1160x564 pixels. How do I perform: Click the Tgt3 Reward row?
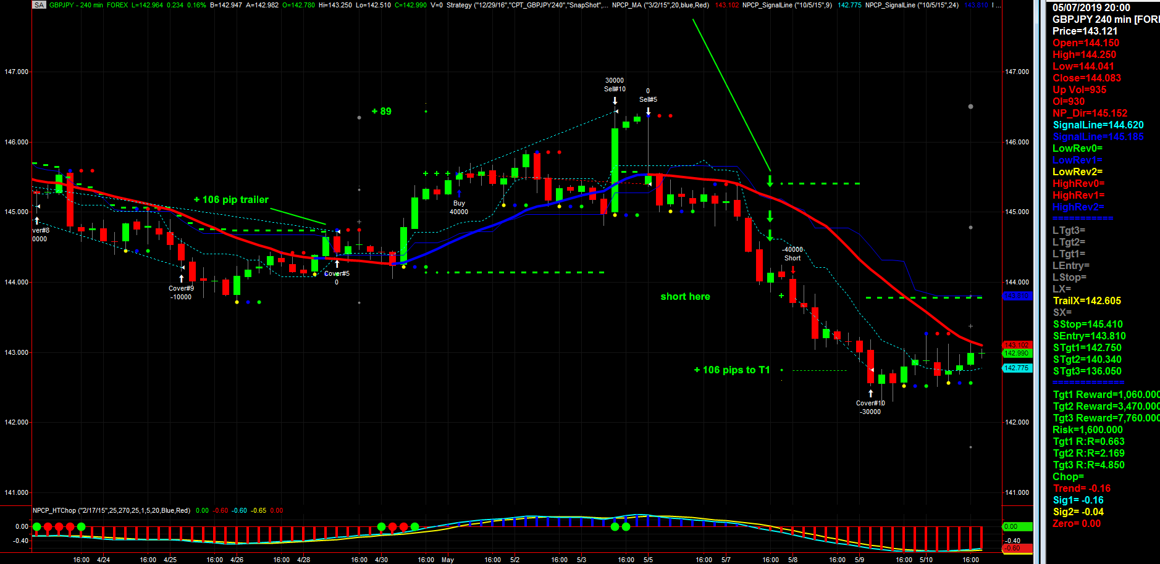click(1106, 418)
